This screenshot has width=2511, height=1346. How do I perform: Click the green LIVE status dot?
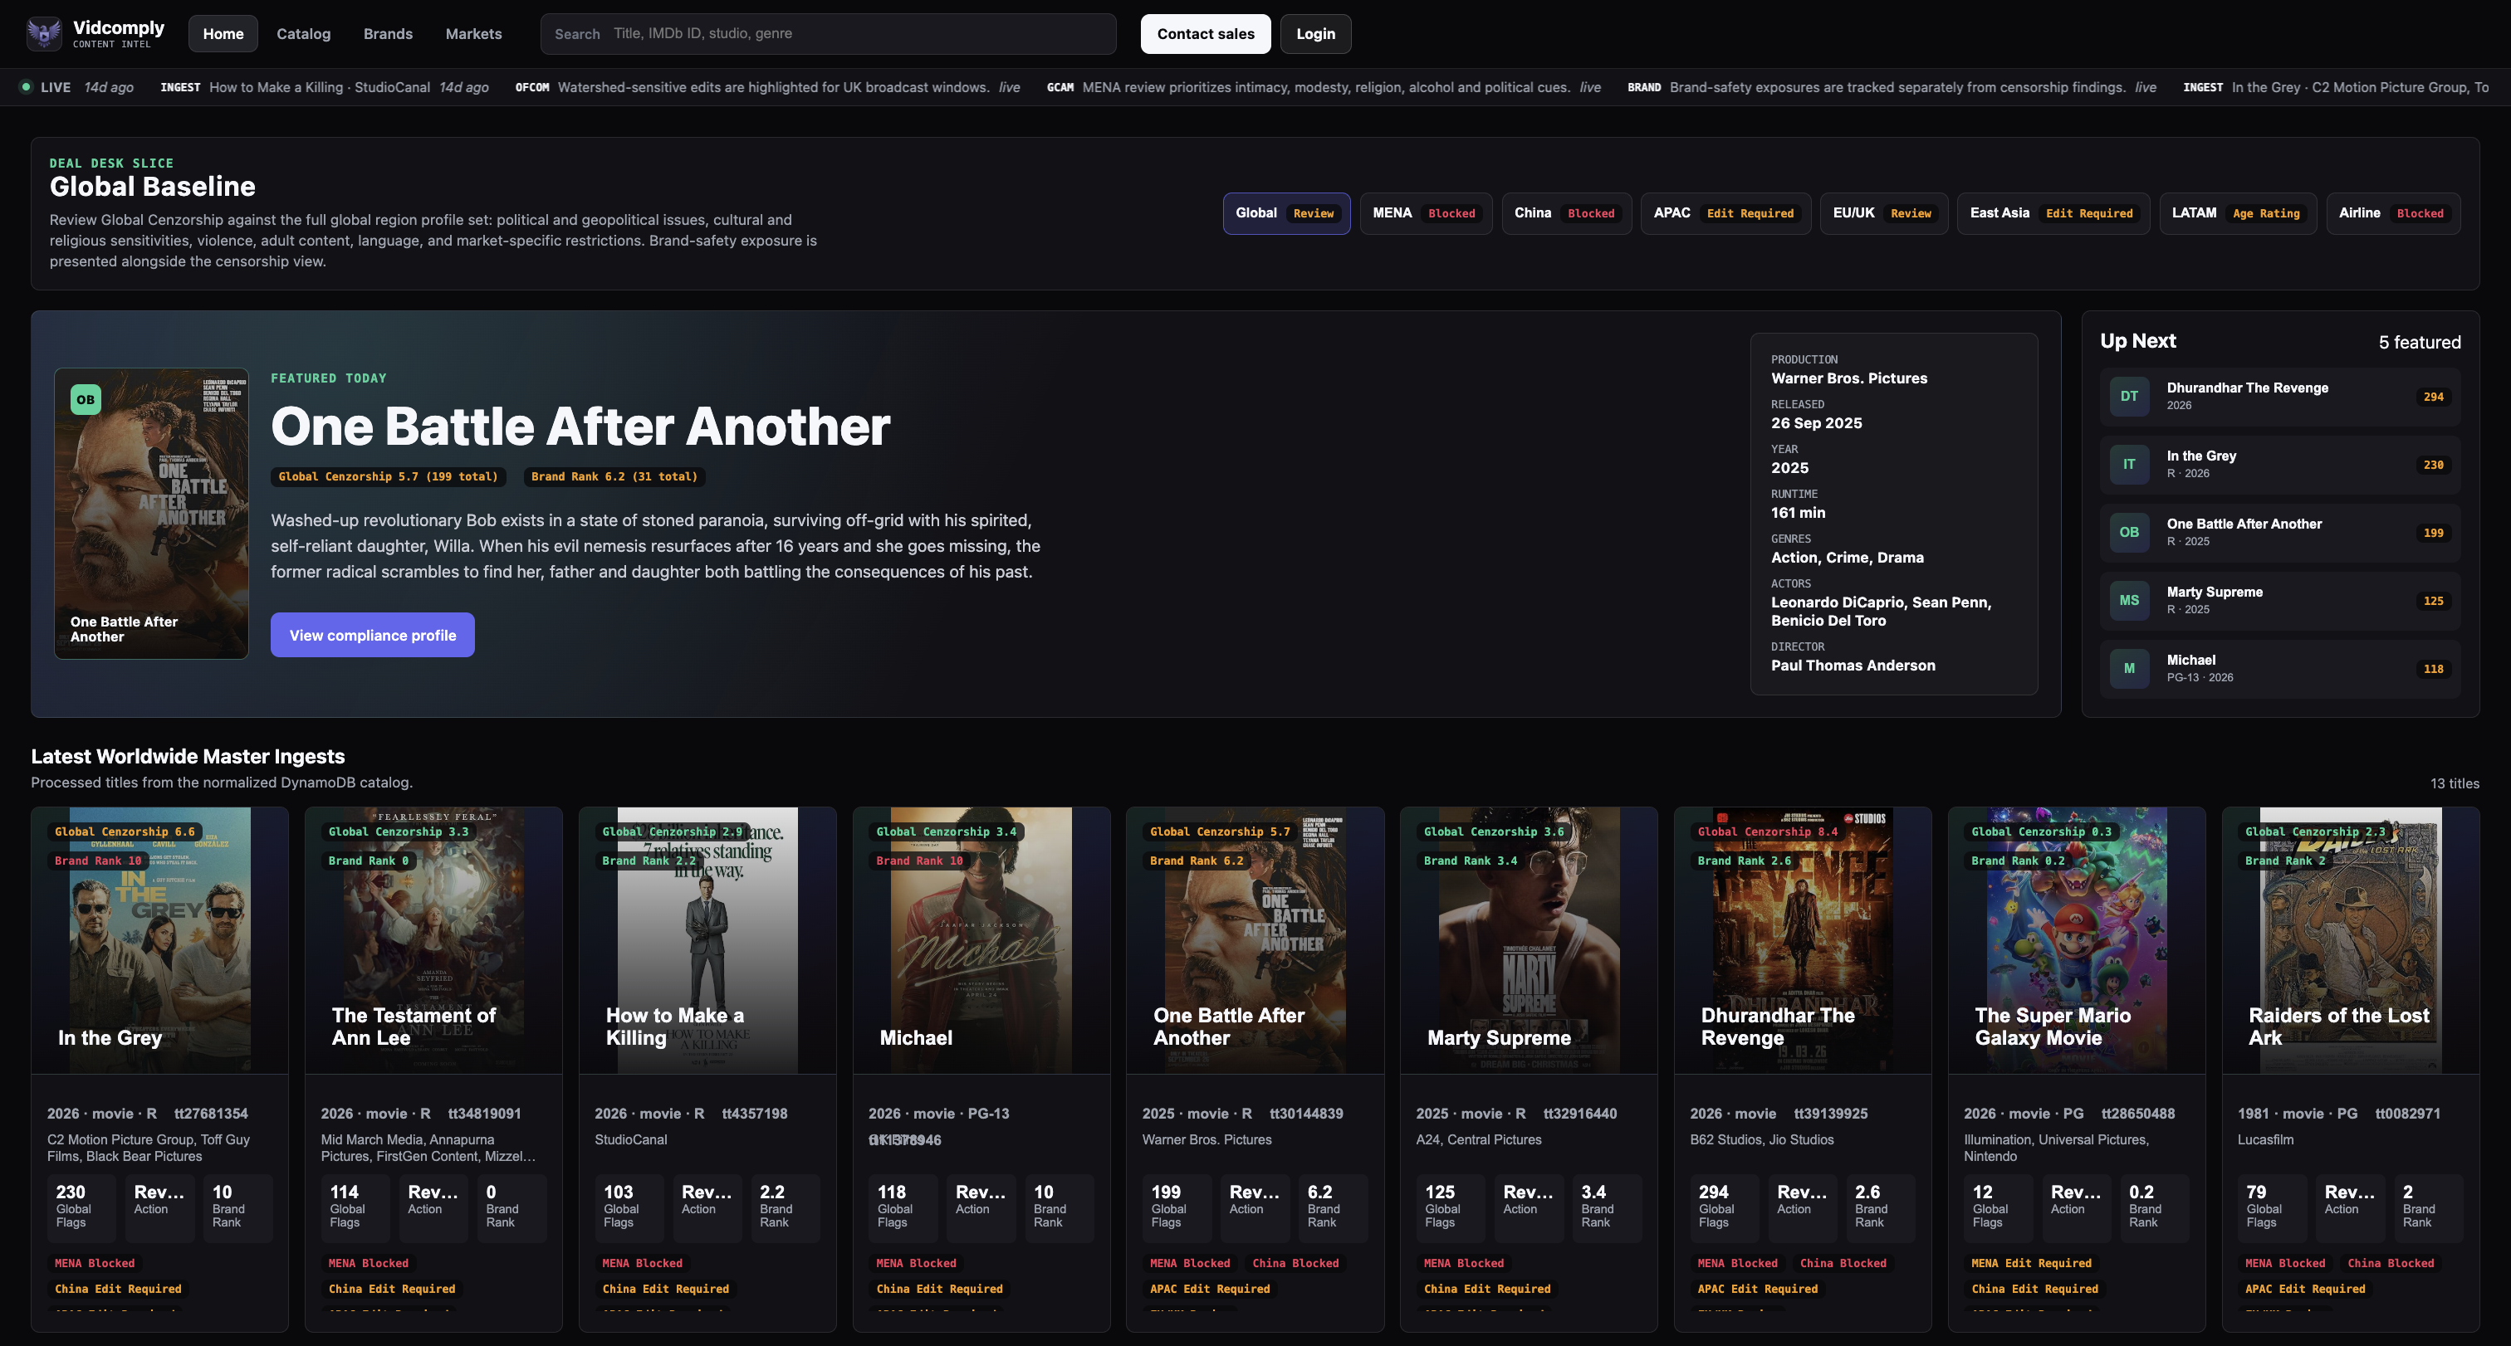[27, 86]
